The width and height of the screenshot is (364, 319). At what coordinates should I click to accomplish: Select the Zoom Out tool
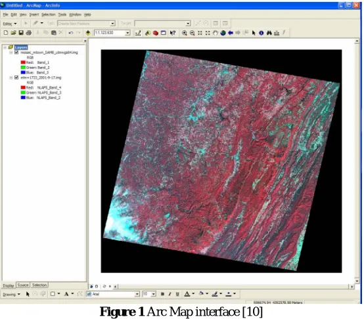point(193,33)
